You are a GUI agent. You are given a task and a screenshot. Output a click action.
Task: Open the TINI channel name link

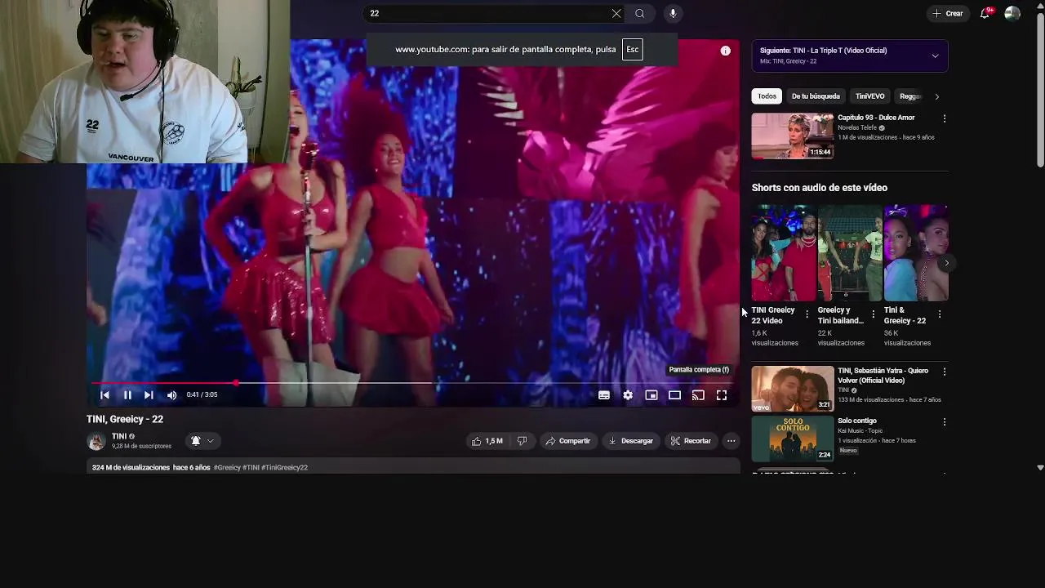tap(119, 436)
